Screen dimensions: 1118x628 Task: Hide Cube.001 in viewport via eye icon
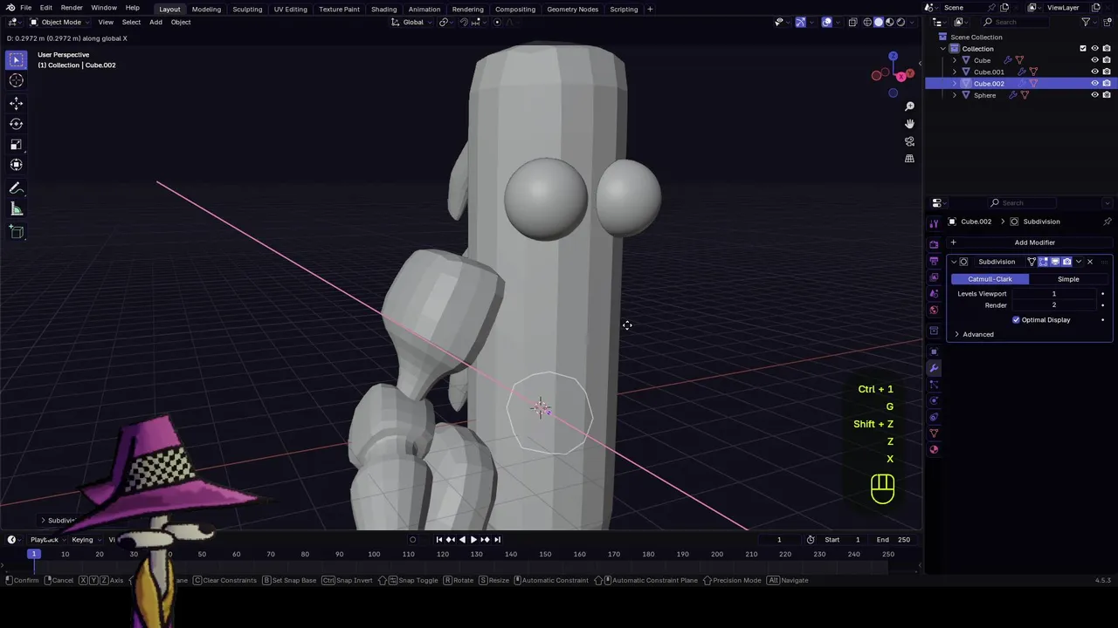tap(1094, 72)
